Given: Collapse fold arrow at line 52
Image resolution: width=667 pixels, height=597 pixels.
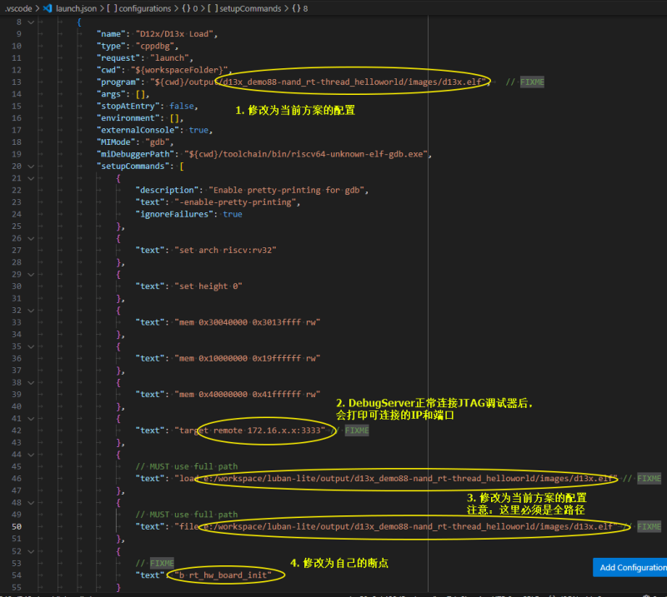Looking at the screenshot, I should tap(31, 551).
